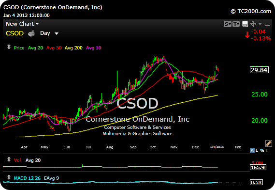This screenshot has width=275, height=190.
Task: Switch to percent scale with % button
Action: [262, 150]
